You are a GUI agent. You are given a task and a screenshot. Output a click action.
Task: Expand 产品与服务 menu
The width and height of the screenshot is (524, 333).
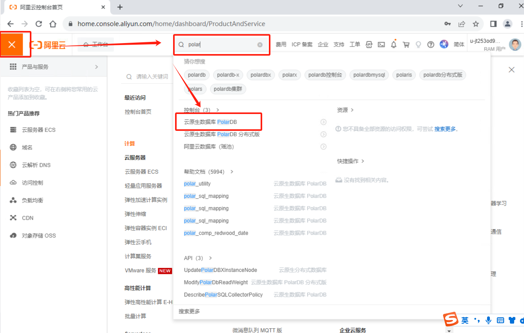(x=54, y=67)
